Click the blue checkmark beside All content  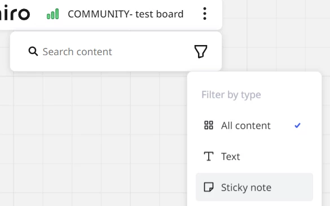point(297,126)
